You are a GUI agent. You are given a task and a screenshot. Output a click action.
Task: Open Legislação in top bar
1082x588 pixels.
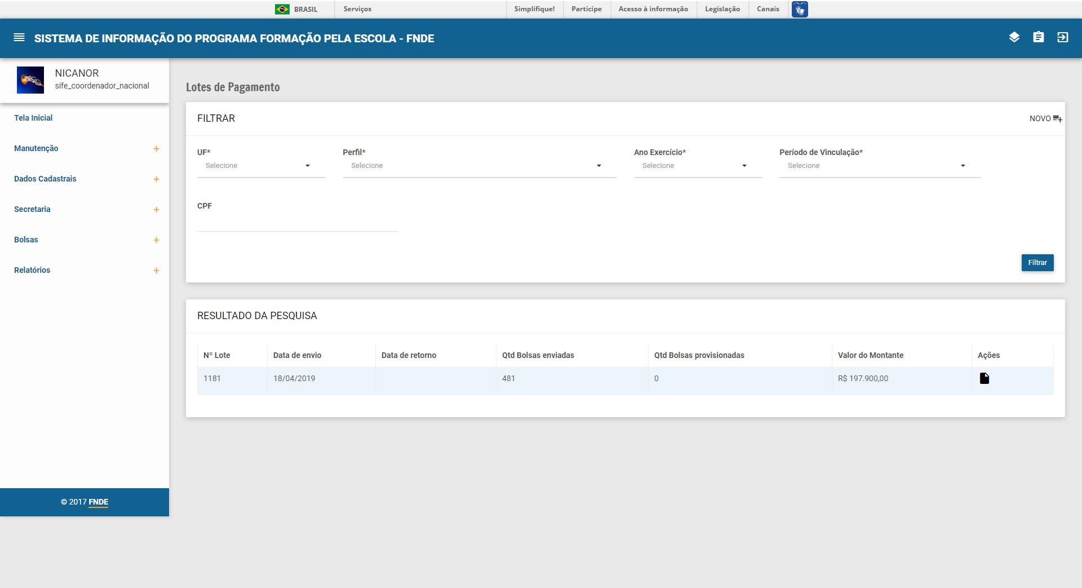722,9
